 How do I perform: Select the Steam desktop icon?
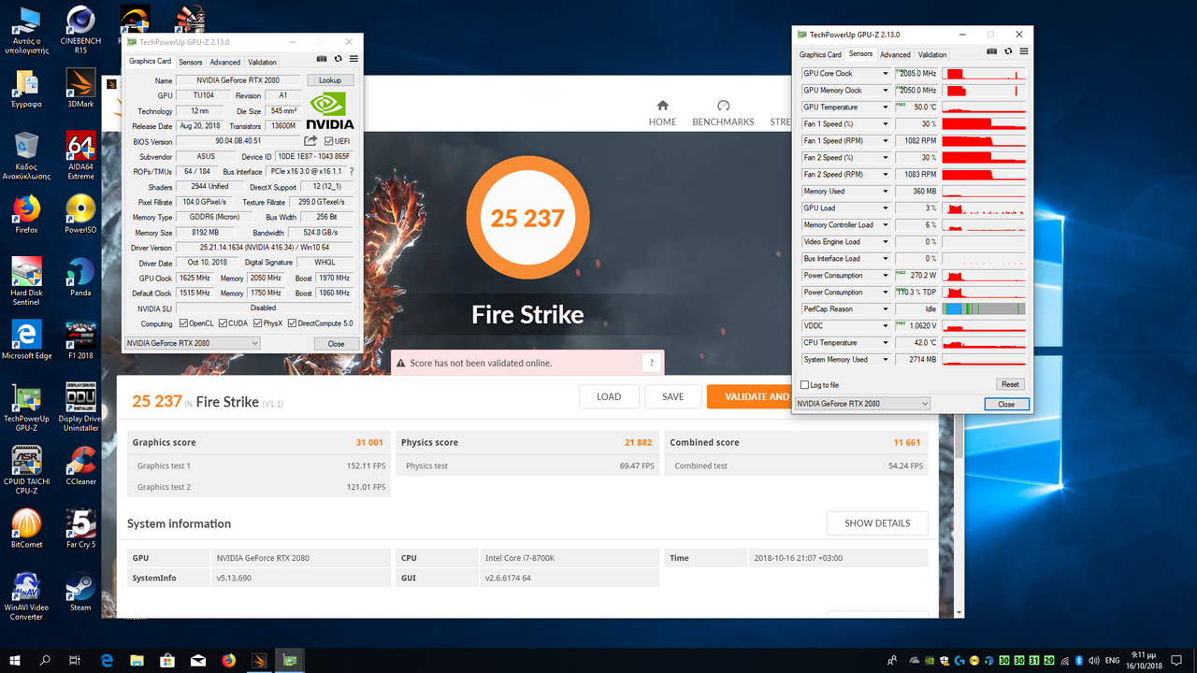[x=81, y=592]
